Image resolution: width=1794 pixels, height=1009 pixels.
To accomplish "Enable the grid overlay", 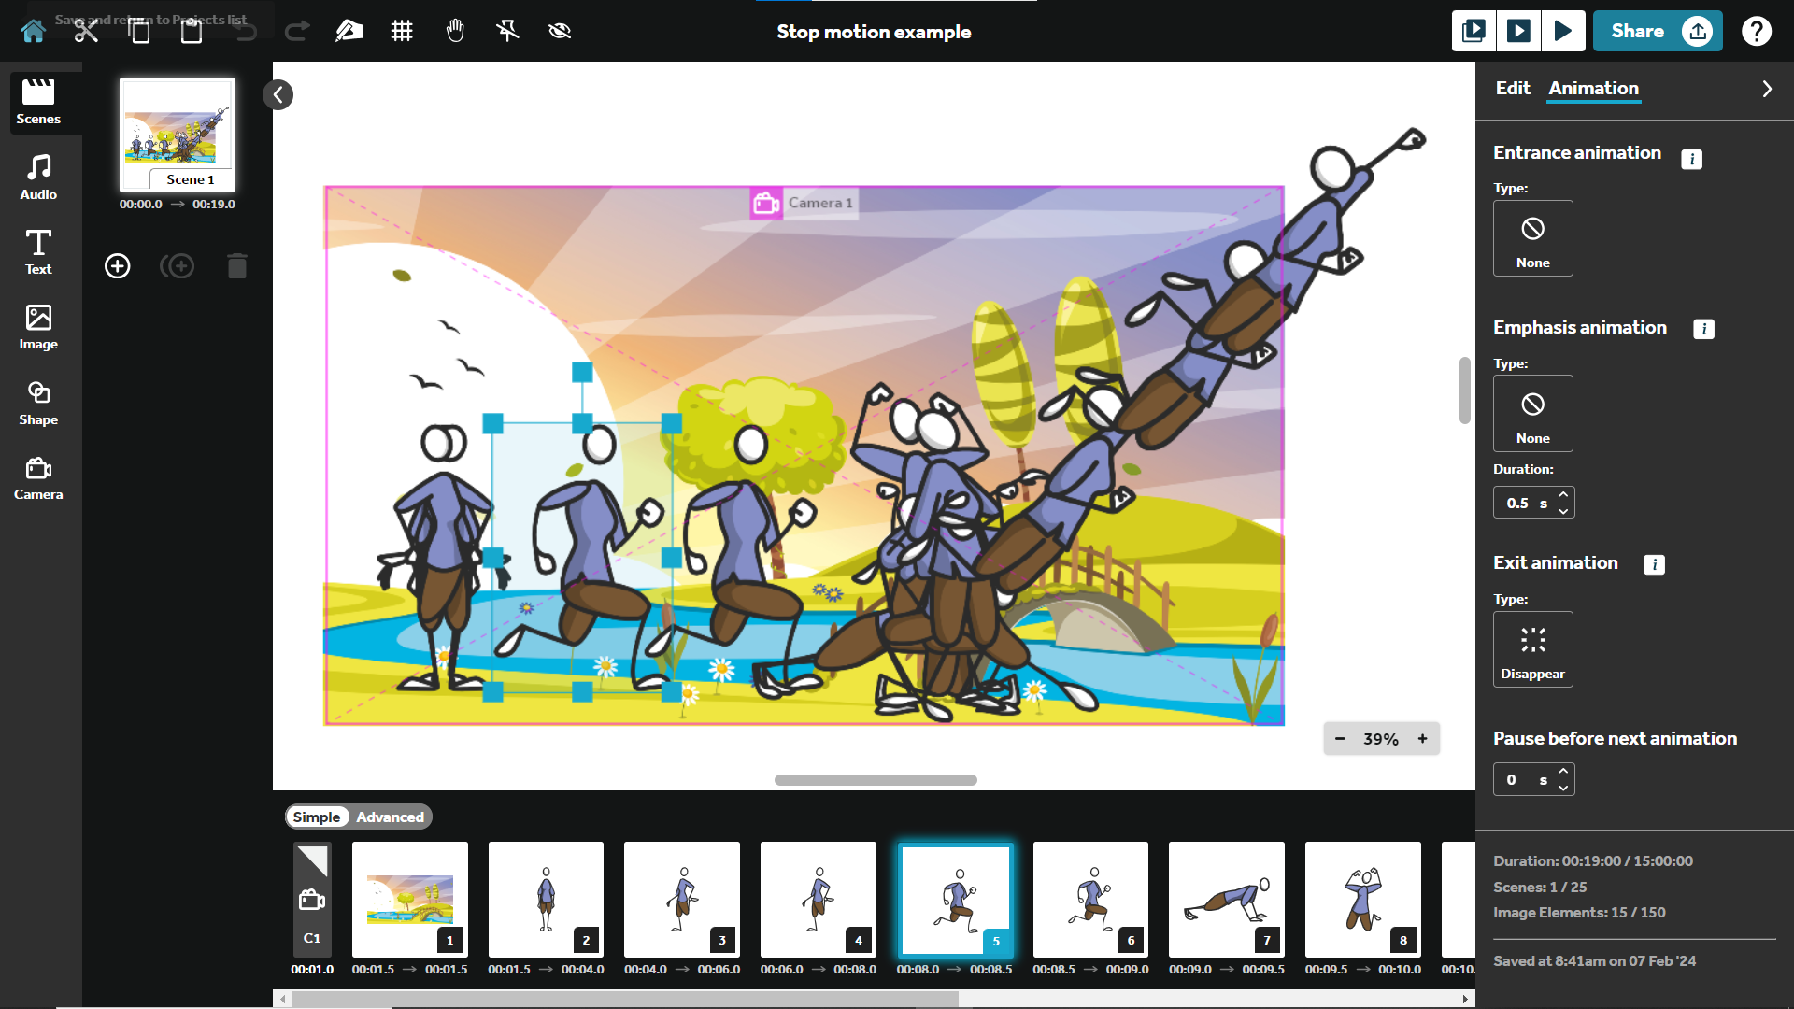I will pyautogui.click(x=402, y=31).
